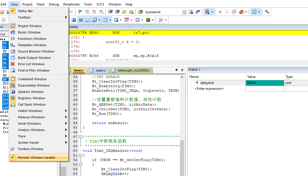
Task: Open Books Window from View menu
Action: pyautogui.click(x=39, y=32)
